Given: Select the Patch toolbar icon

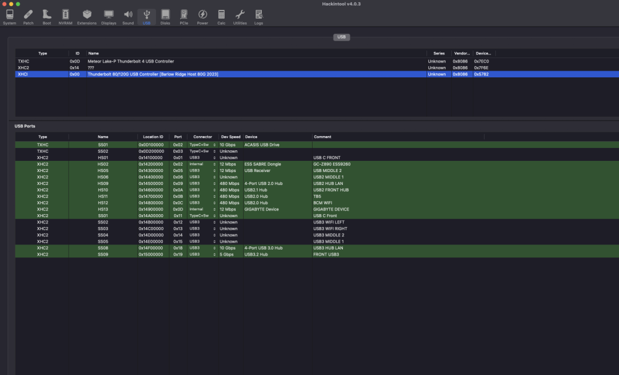Looking at the screenshot, I should (x=28, y=17).
